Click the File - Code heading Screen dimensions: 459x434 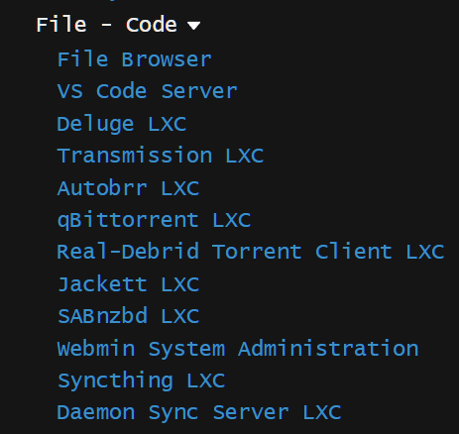tap(106, 25)
